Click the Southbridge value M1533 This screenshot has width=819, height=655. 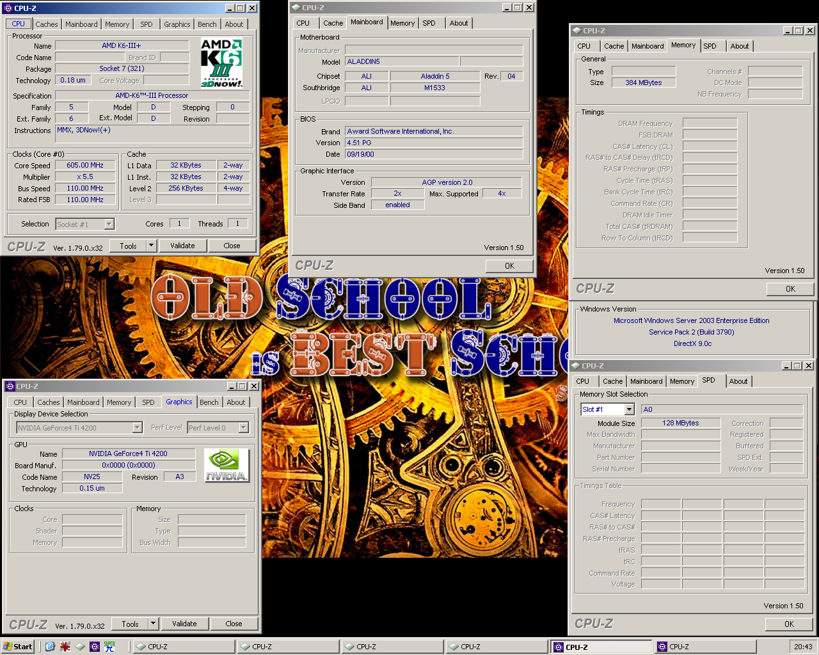[435, 88]
